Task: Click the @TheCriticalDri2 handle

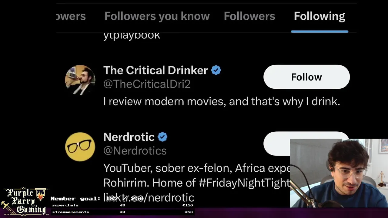Action: [x=147, y=84]
